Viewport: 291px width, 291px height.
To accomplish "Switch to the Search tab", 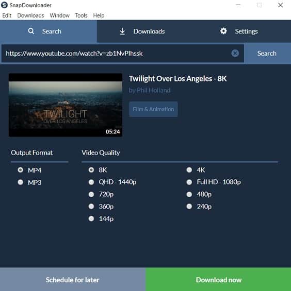I will pyautogui.click(x=48, y=31).
